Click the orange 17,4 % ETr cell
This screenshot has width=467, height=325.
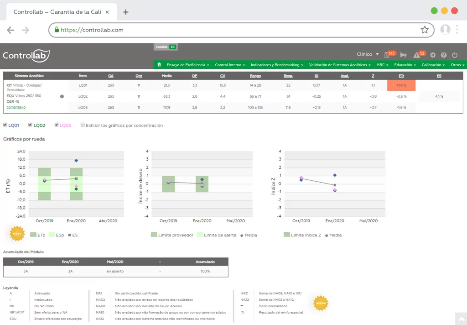click(x=401, y=85)
